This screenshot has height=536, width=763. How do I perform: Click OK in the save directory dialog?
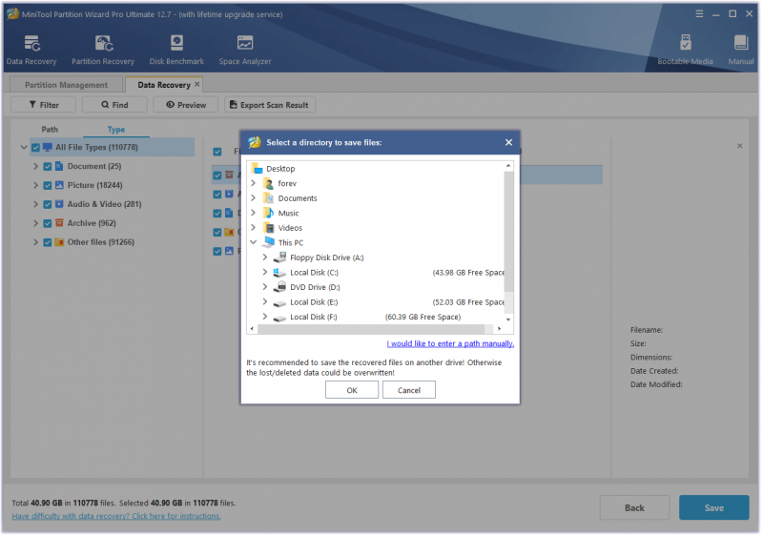coord(353,391)
